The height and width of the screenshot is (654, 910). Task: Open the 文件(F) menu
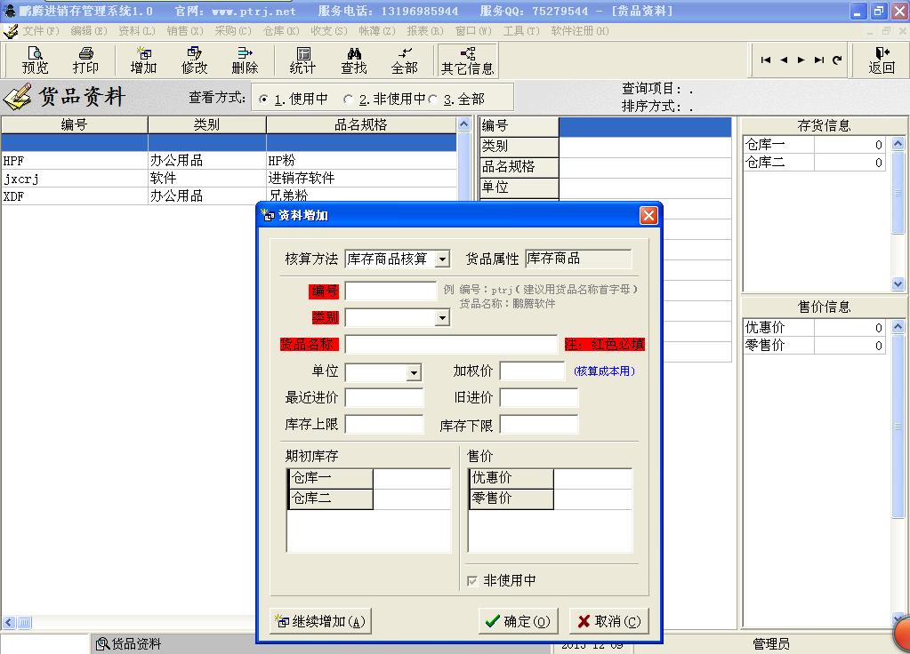[40, 31]
